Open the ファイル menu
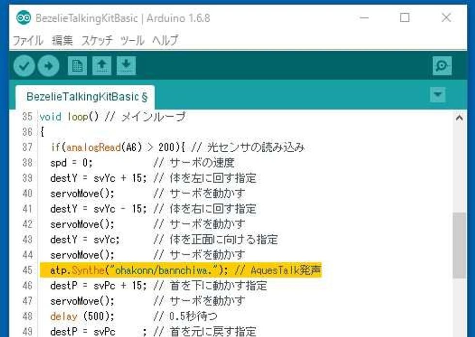The height and width of the screenshot is (337, 475). tap(28, 40)
